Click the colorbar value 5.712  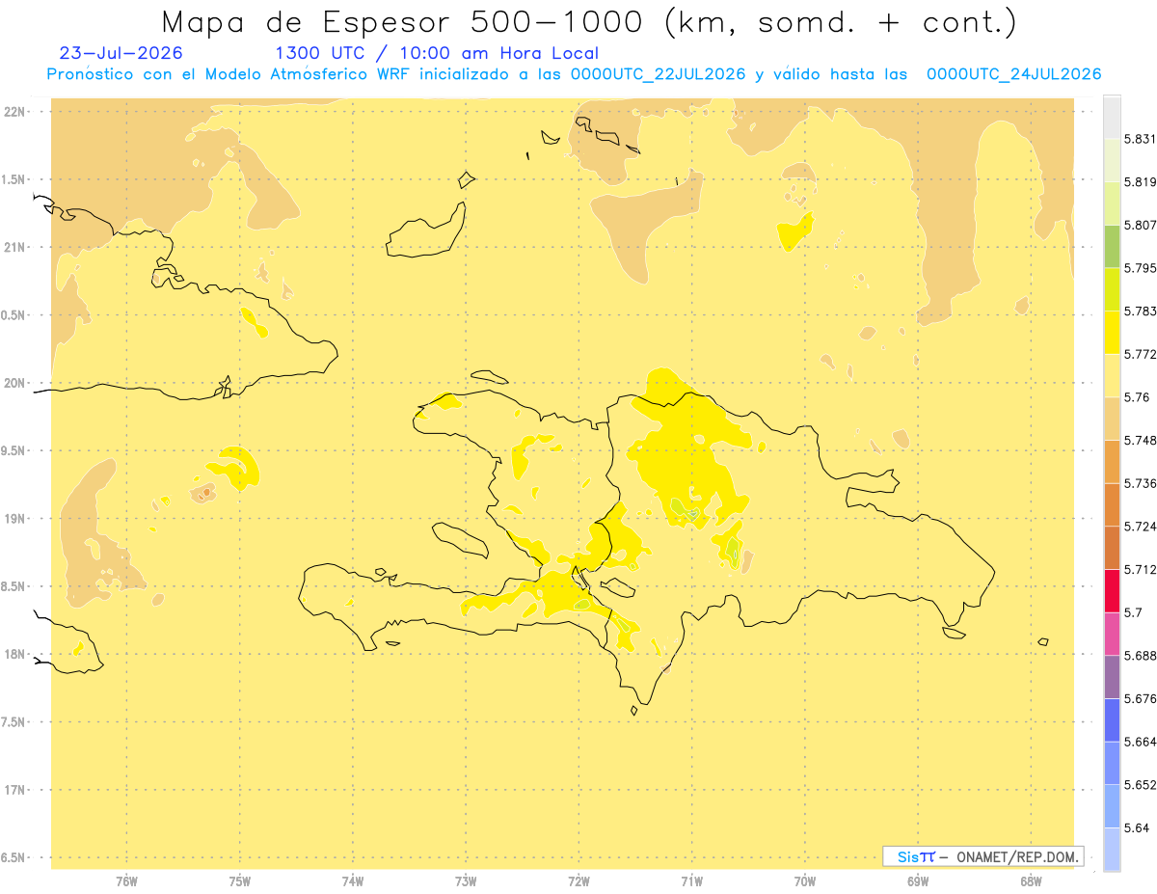[x=1141, y=570]
